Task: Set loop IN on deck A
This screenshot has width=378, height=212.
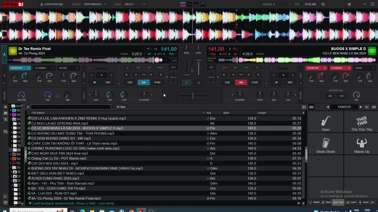Action: 94,82
